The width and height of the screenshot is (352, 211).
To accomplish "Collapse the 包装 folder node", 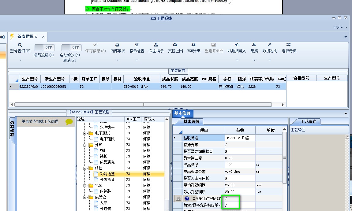I will (x=85, y=185).
